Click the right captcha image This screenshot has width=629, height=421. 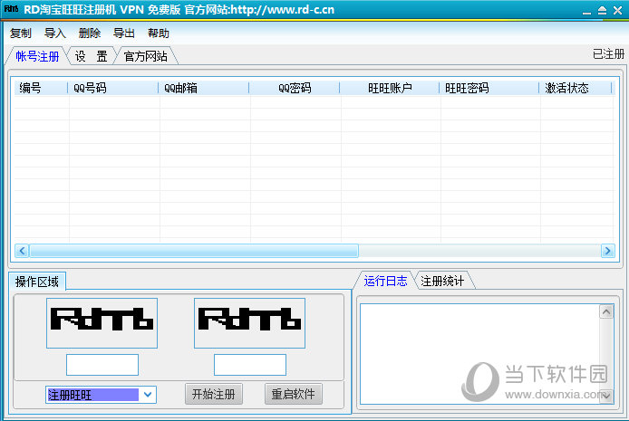[x=249, y=323]
